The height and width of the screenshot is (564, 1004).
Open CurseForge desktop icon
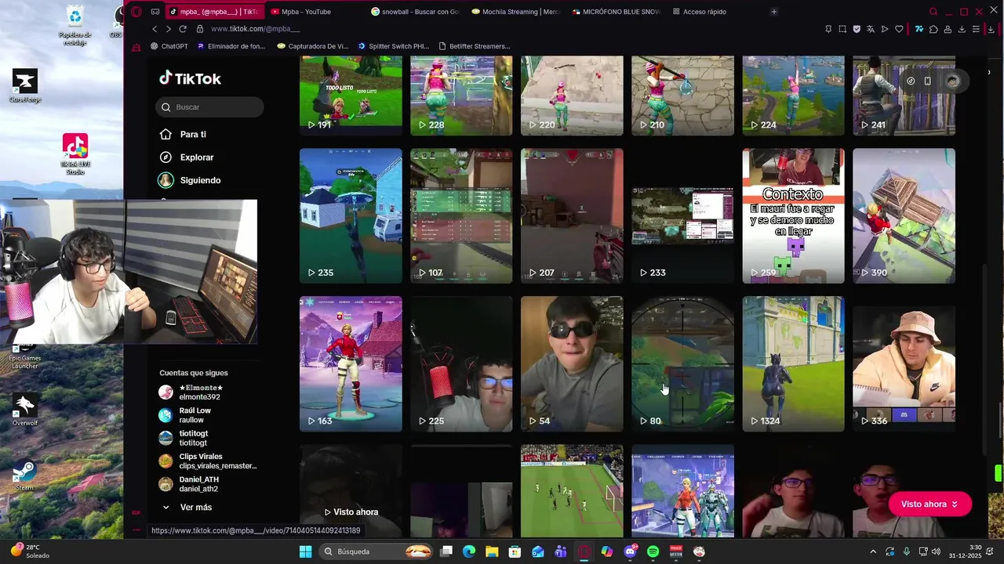(x=25, y=86)
